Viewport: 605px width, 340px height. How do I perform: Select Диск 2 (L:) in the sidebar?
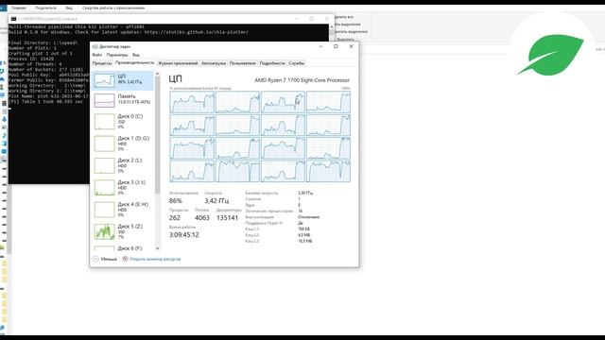coord(122,165)
